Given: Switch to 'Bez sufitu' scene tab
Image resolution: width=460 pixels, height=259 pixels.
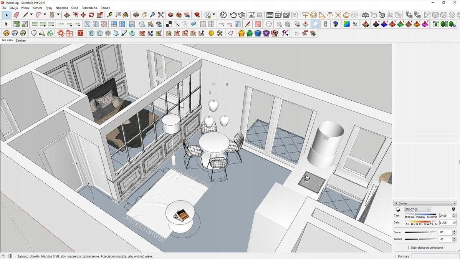Looking at the screenshot, I should coord(7,40).
